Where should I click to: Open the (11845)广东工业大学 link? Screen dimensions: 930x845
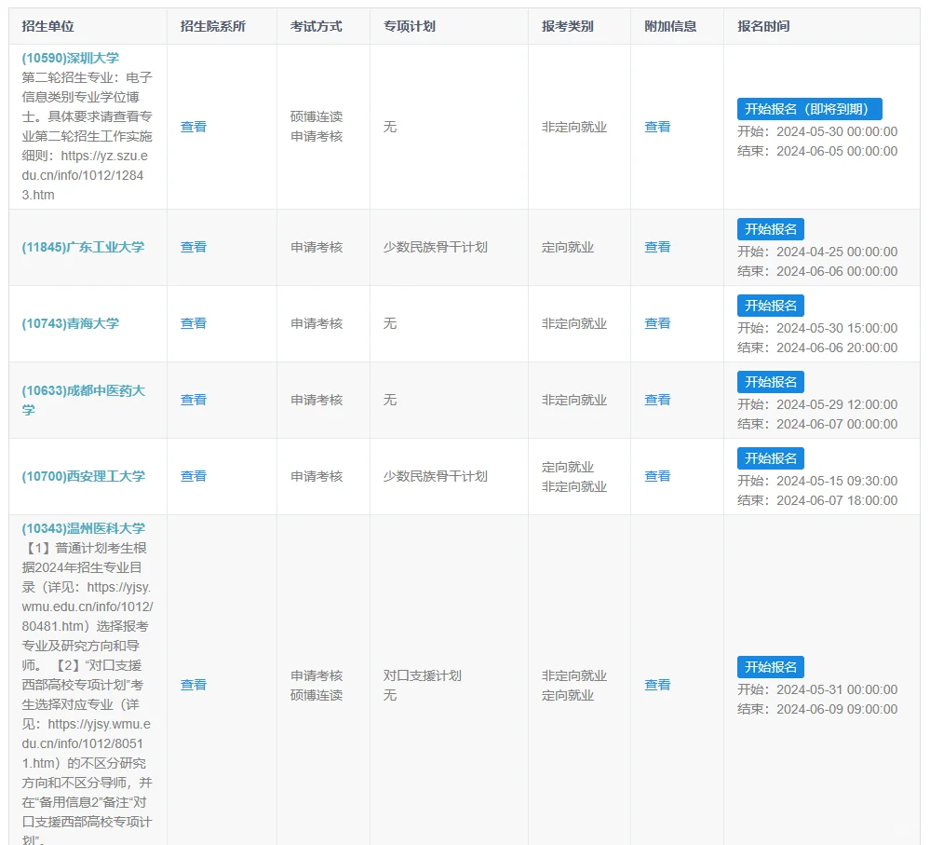[83, 247]
